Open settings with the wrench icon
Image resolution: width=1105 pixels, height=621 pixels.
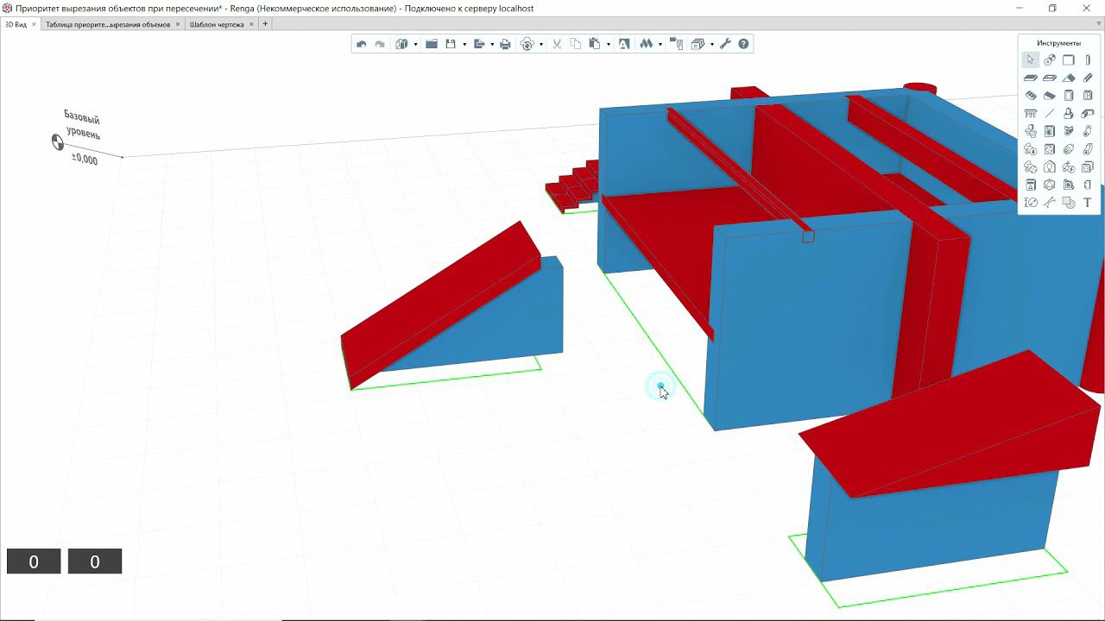[725, 44]
